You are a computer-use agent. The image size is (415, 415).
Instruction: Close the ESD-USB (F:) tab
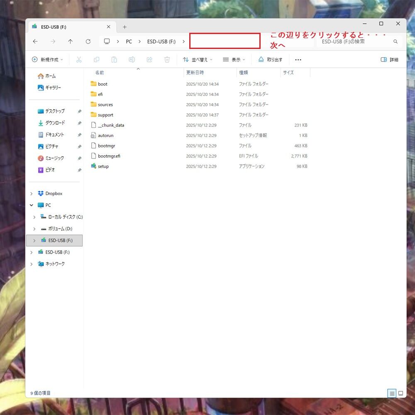pos(108,27)
